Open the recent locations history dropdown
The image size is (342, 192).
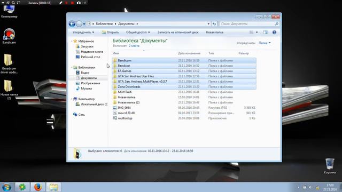(x=84, y=24)
